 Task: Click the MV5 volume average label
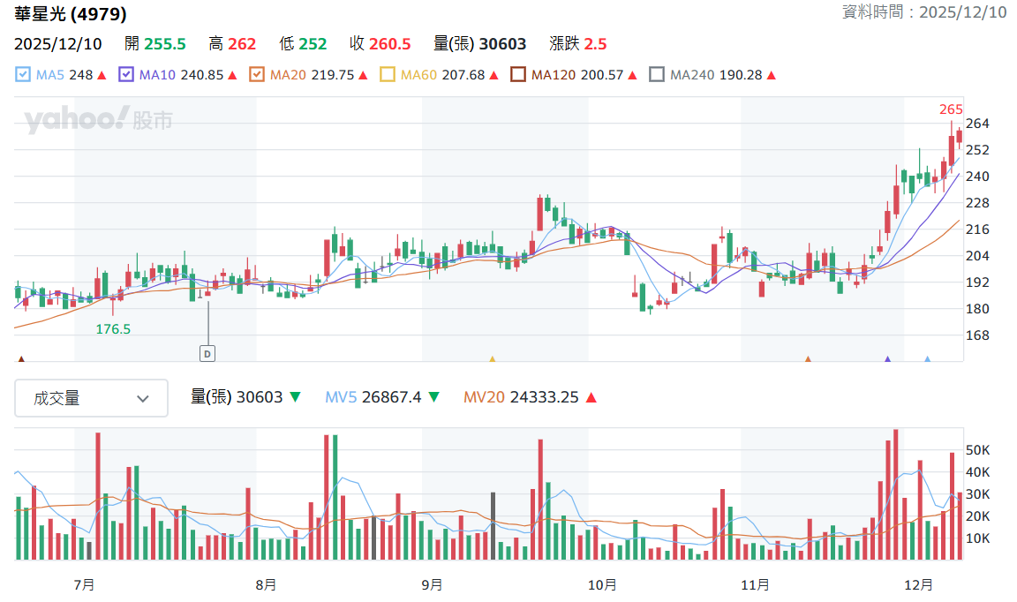click(x=341, y=397)
